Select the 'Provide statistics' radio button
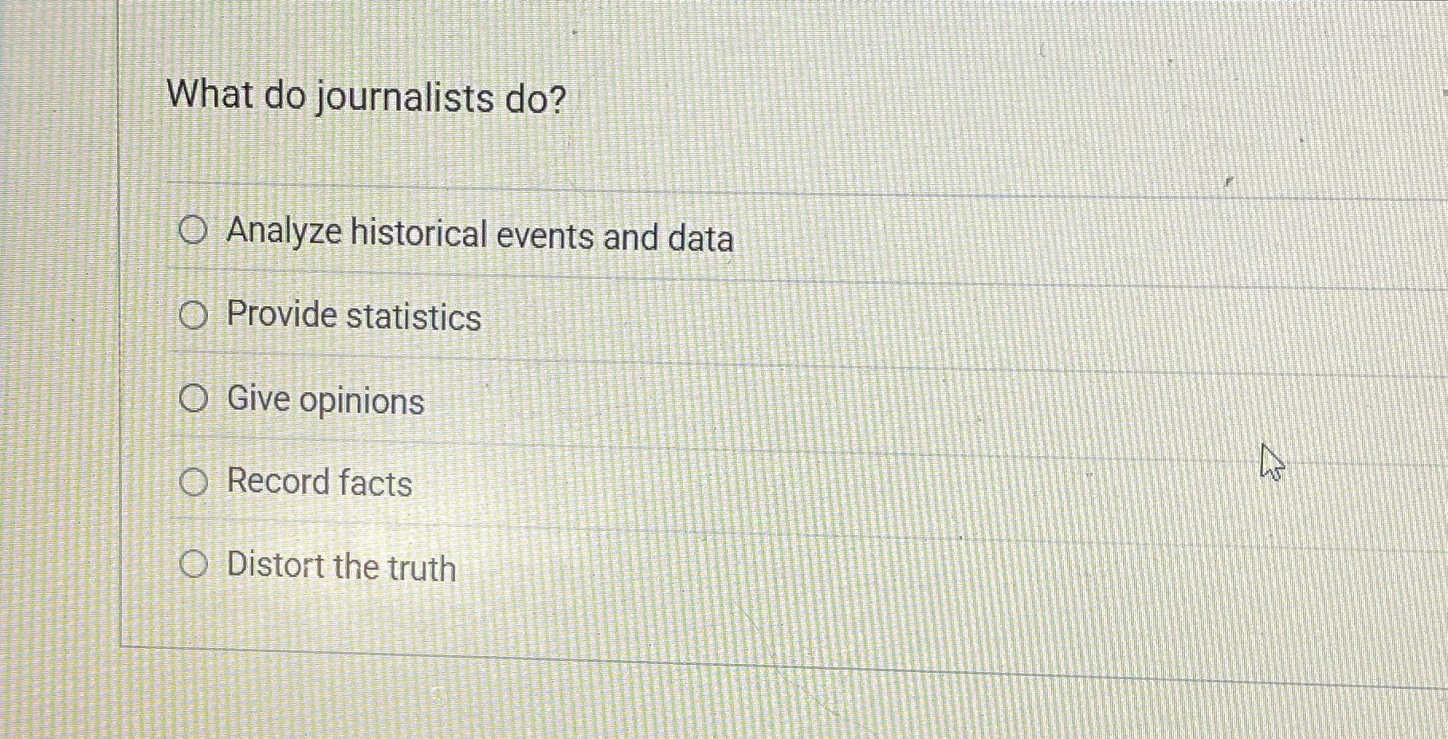 pos(192,314)
